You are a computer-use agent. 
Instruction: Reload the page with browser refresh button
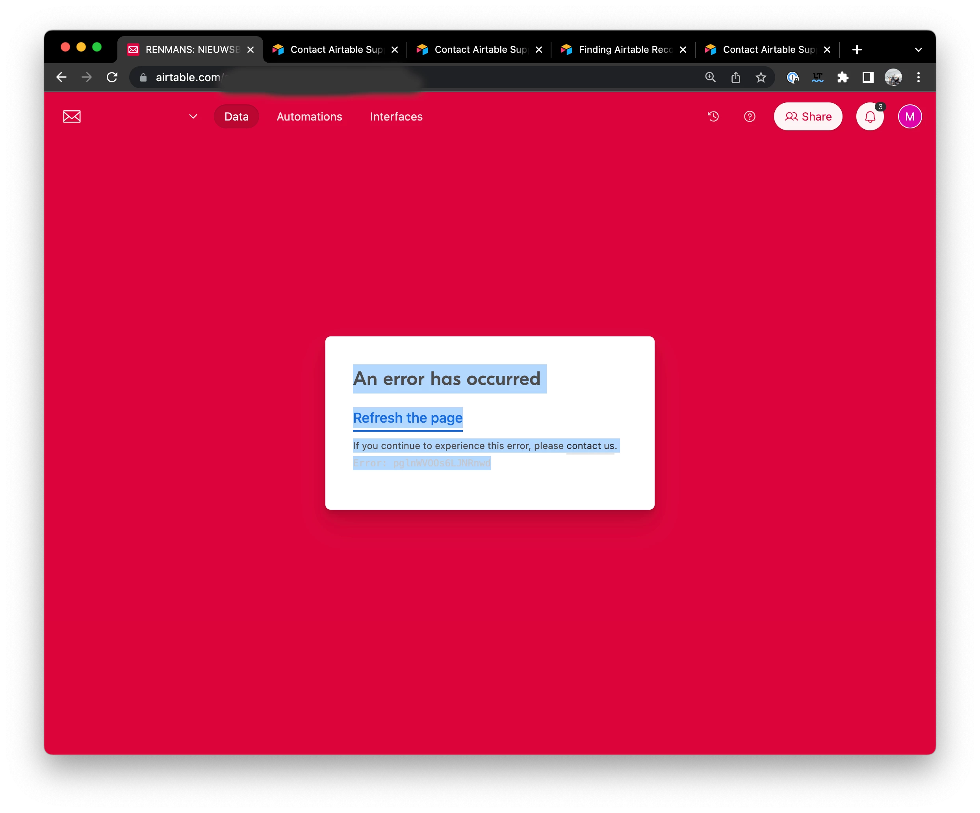[x=112, y=78]
